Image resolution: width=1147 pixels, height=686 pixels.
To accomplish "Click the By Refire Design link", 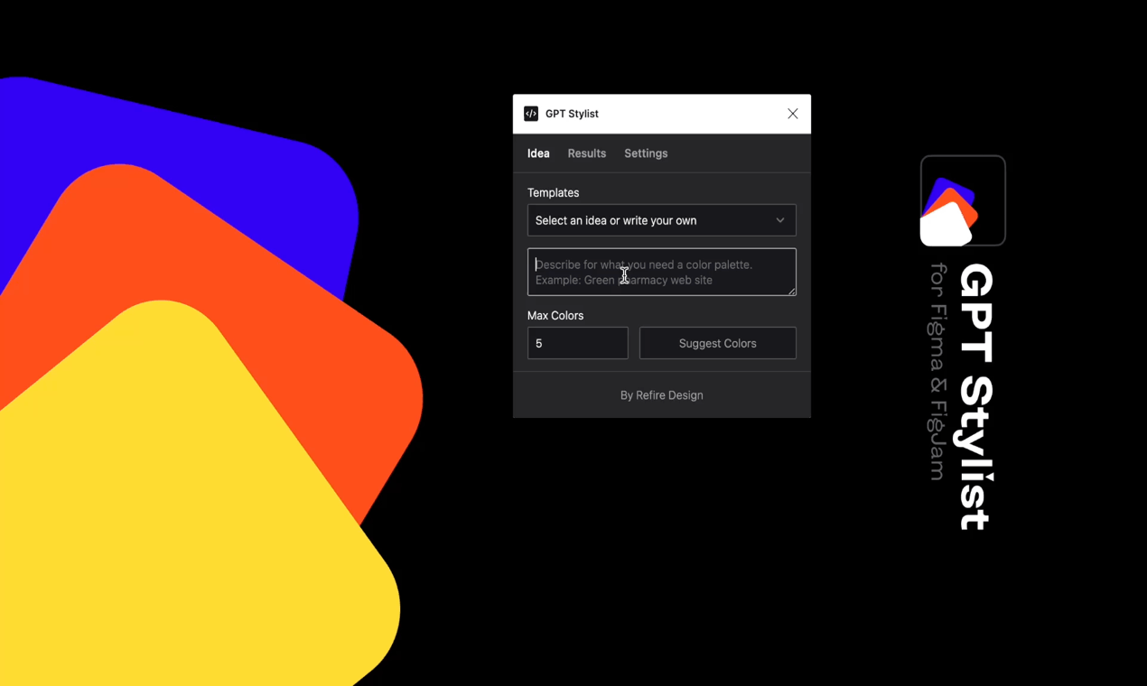I will coord(661,394).
